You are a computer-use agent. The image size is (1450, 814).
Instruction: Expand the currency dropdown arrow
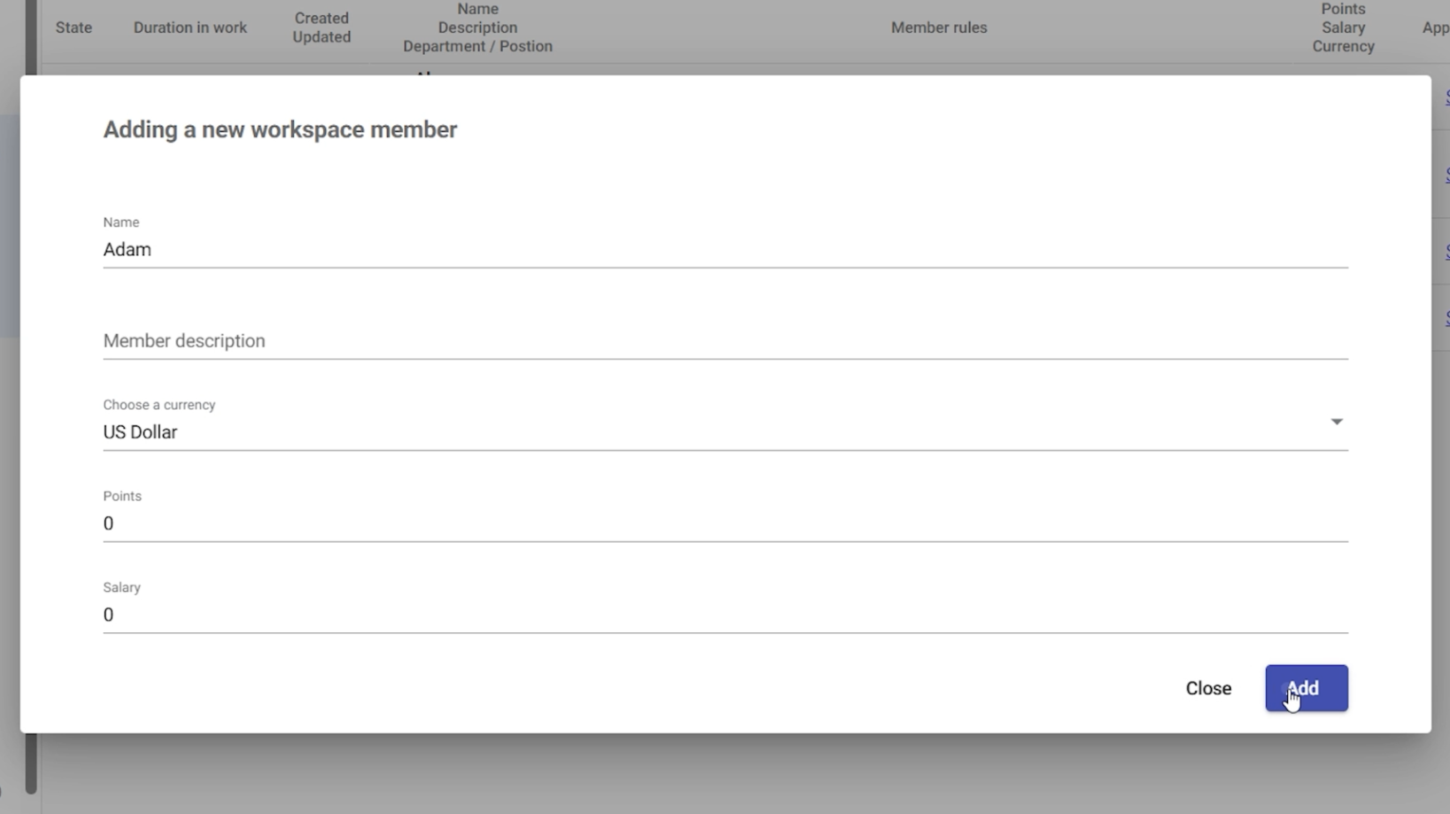point(1336,422)
